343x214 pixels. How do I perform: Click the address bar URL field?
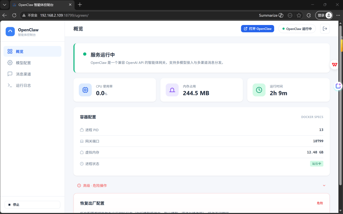coord(140,15)
